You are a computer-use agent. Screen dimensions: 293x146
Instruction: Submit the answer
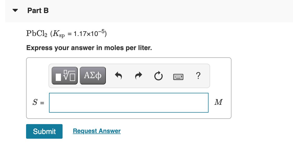click(44, 131)
